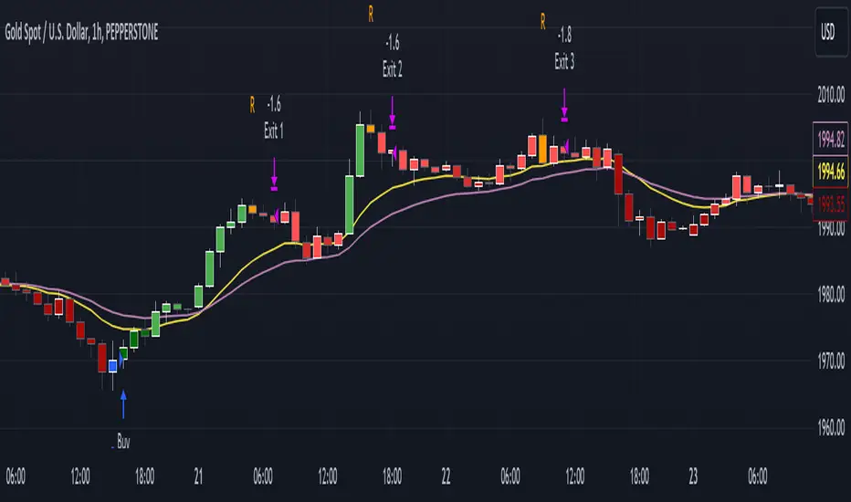
Task: Click the date 23 on the time axis
Action: (x=693, y=476)
